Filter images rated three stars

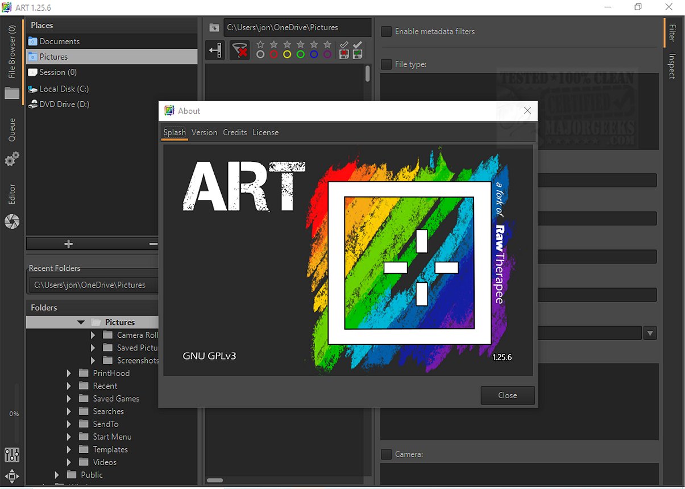coord(301,44)
